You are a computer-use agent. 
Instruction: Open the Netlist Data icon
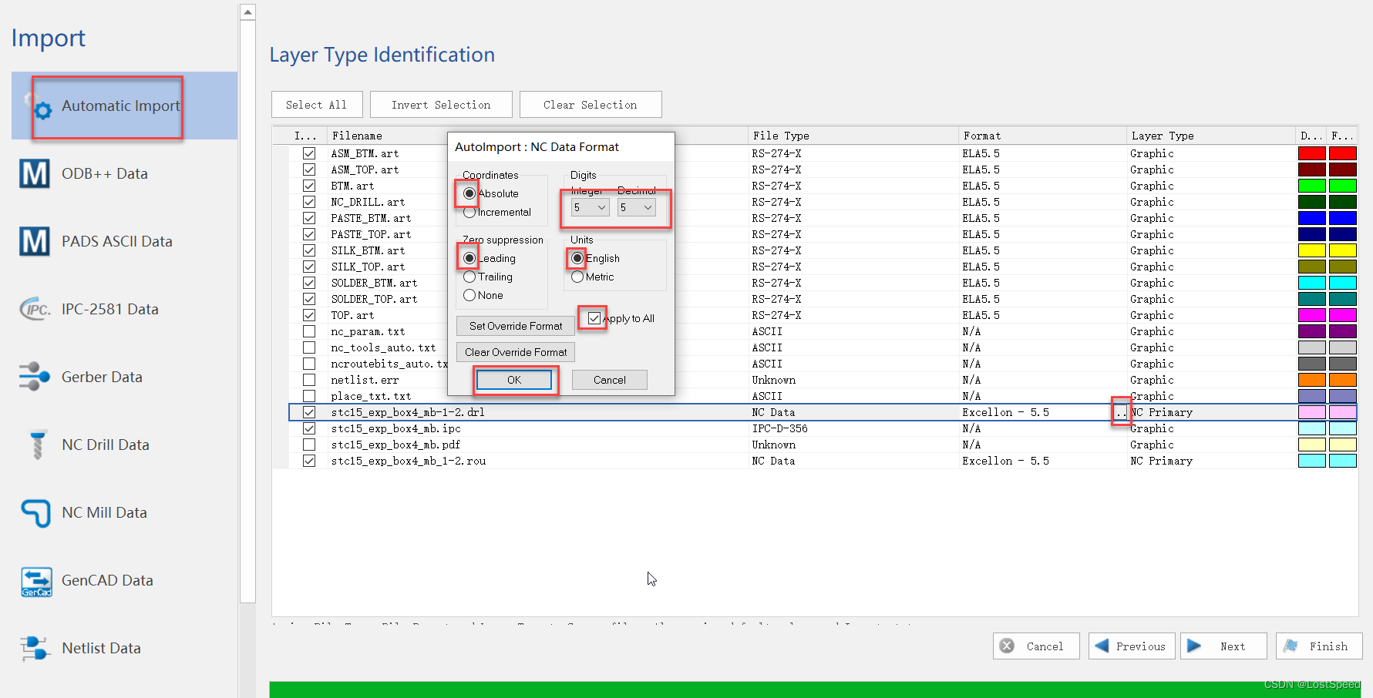coord(35,648)
